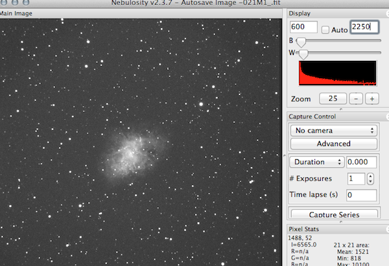Click the Time lapse seconds field
The width and height of the screenshot is (389, 266).
pyautogui.click(x=361, y=195)
